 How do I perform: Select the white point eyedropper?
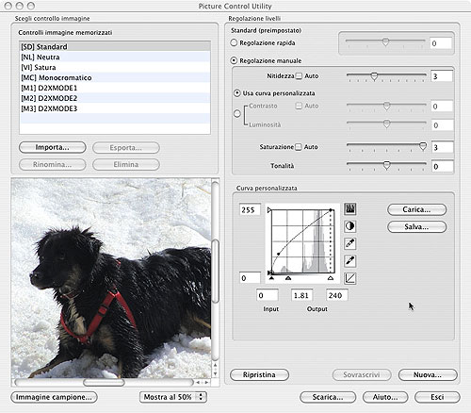point(350,243)
